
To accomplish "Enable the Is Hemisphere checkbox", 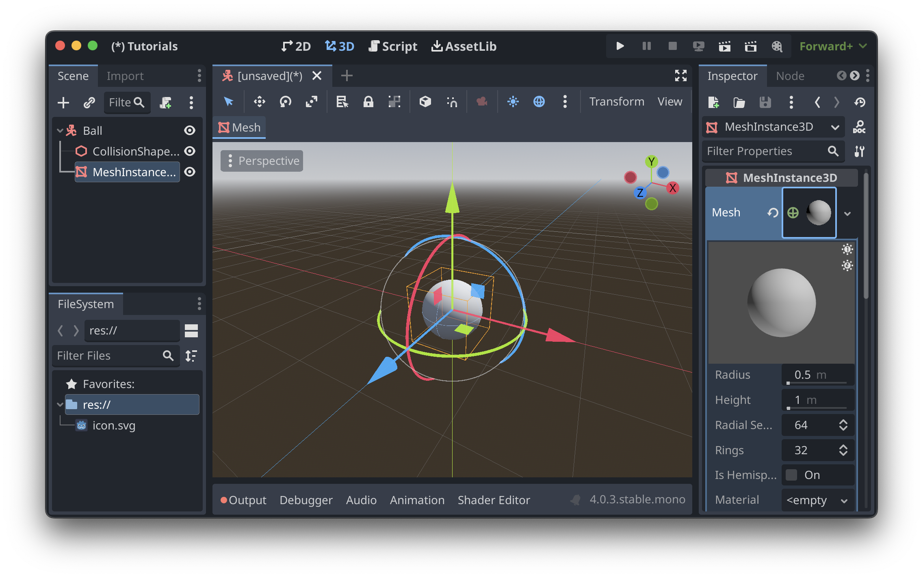I will click(791, 475).
